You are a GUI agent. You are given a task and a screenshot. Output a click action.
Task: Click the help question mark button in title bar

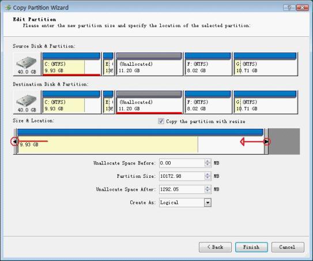tap(289, 8)
